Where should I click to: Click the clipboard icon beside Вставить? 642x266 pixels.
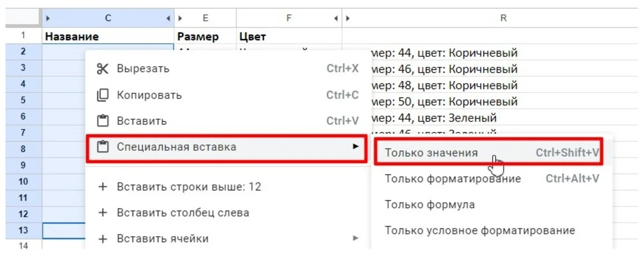coord(103,121)
